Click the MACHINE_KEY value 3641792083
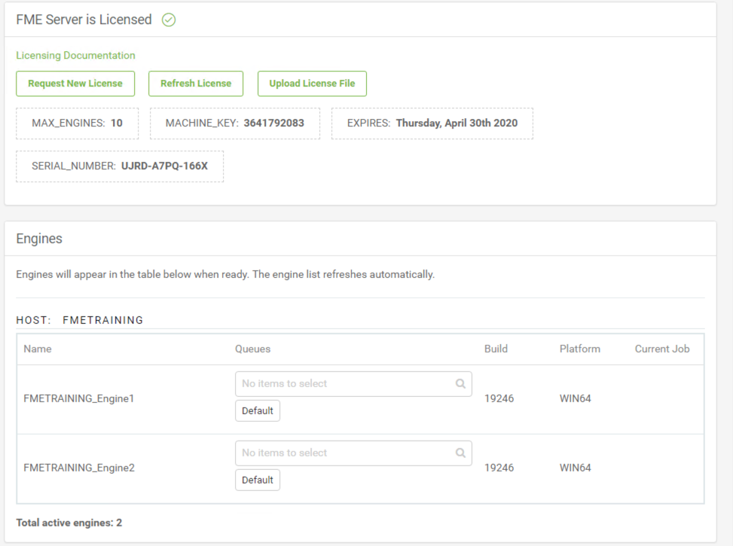The image size is (733, 546). [x=274, y=123]
